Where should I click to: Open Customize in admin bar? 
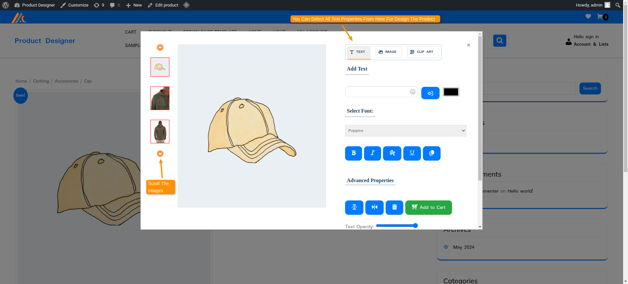(75, 5)
